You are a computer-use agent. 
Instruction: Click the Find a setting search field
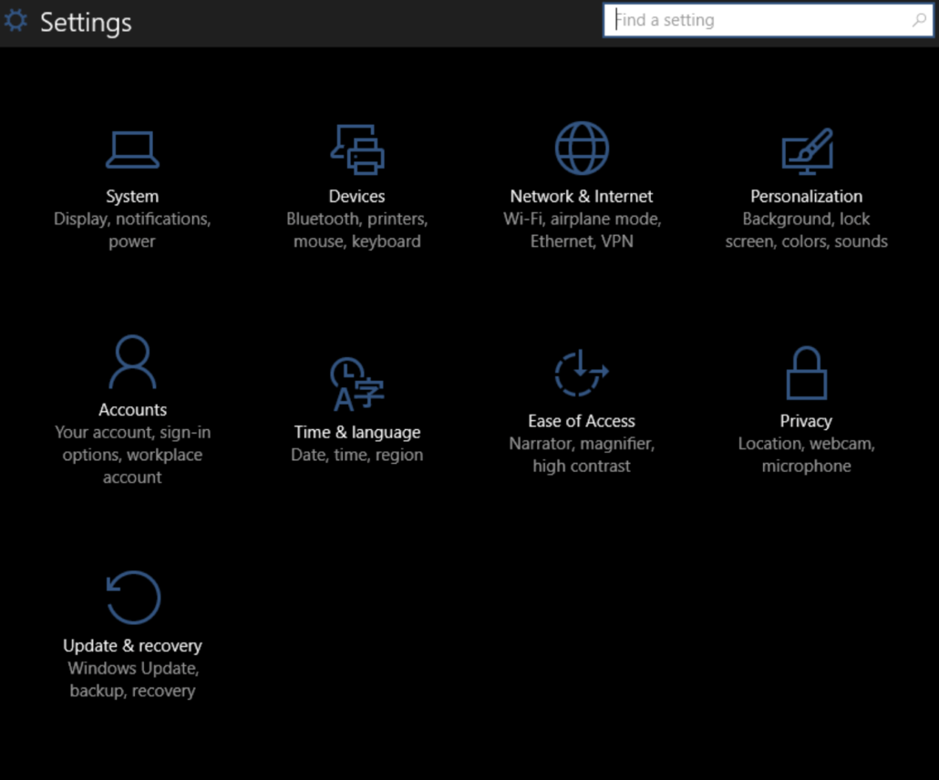tap(766, 19)
